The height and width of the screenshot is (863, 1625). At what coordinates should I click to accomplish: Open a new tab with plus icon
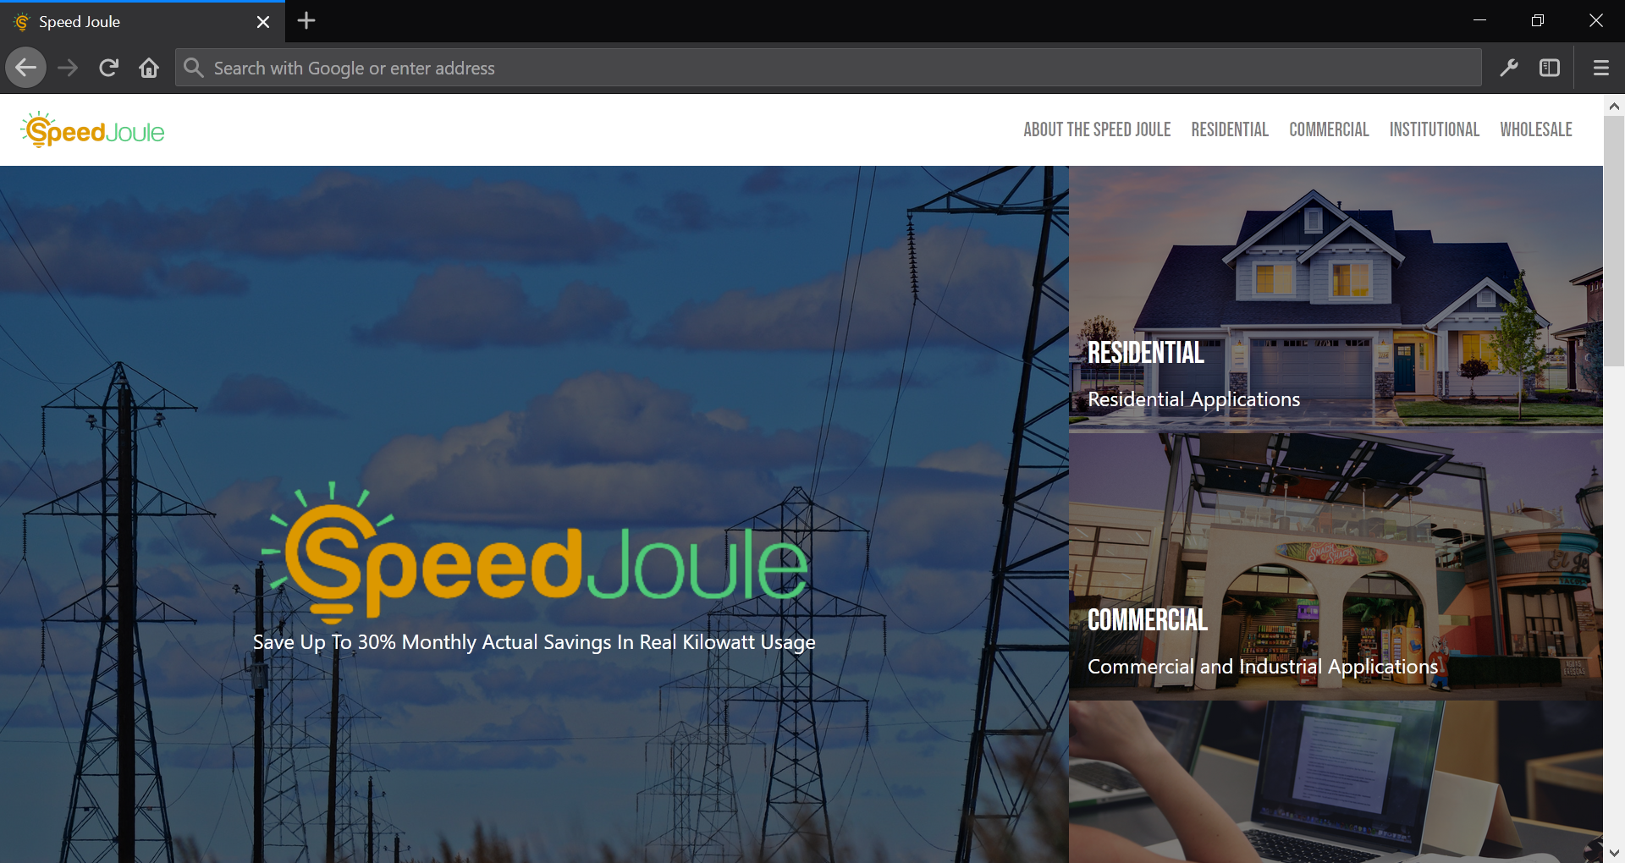point(306,21)
